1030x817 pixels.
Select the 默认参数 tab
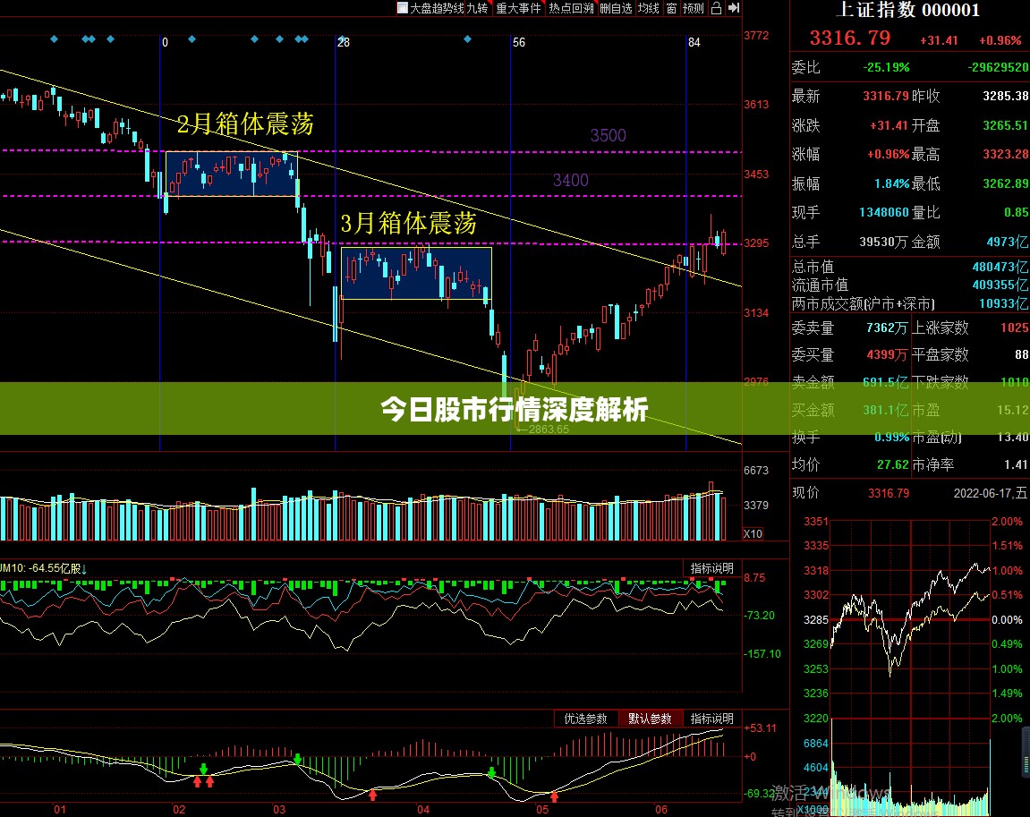650,719
